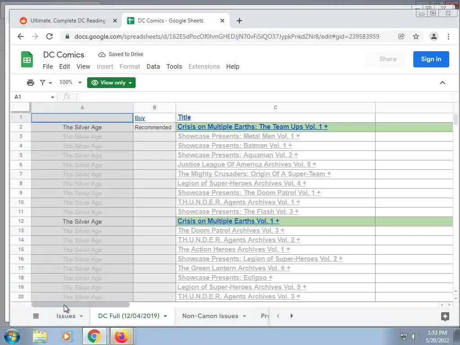Click the volume icon in system tray
The height and width of the screenshot is (345, 460).
point(414,336)
